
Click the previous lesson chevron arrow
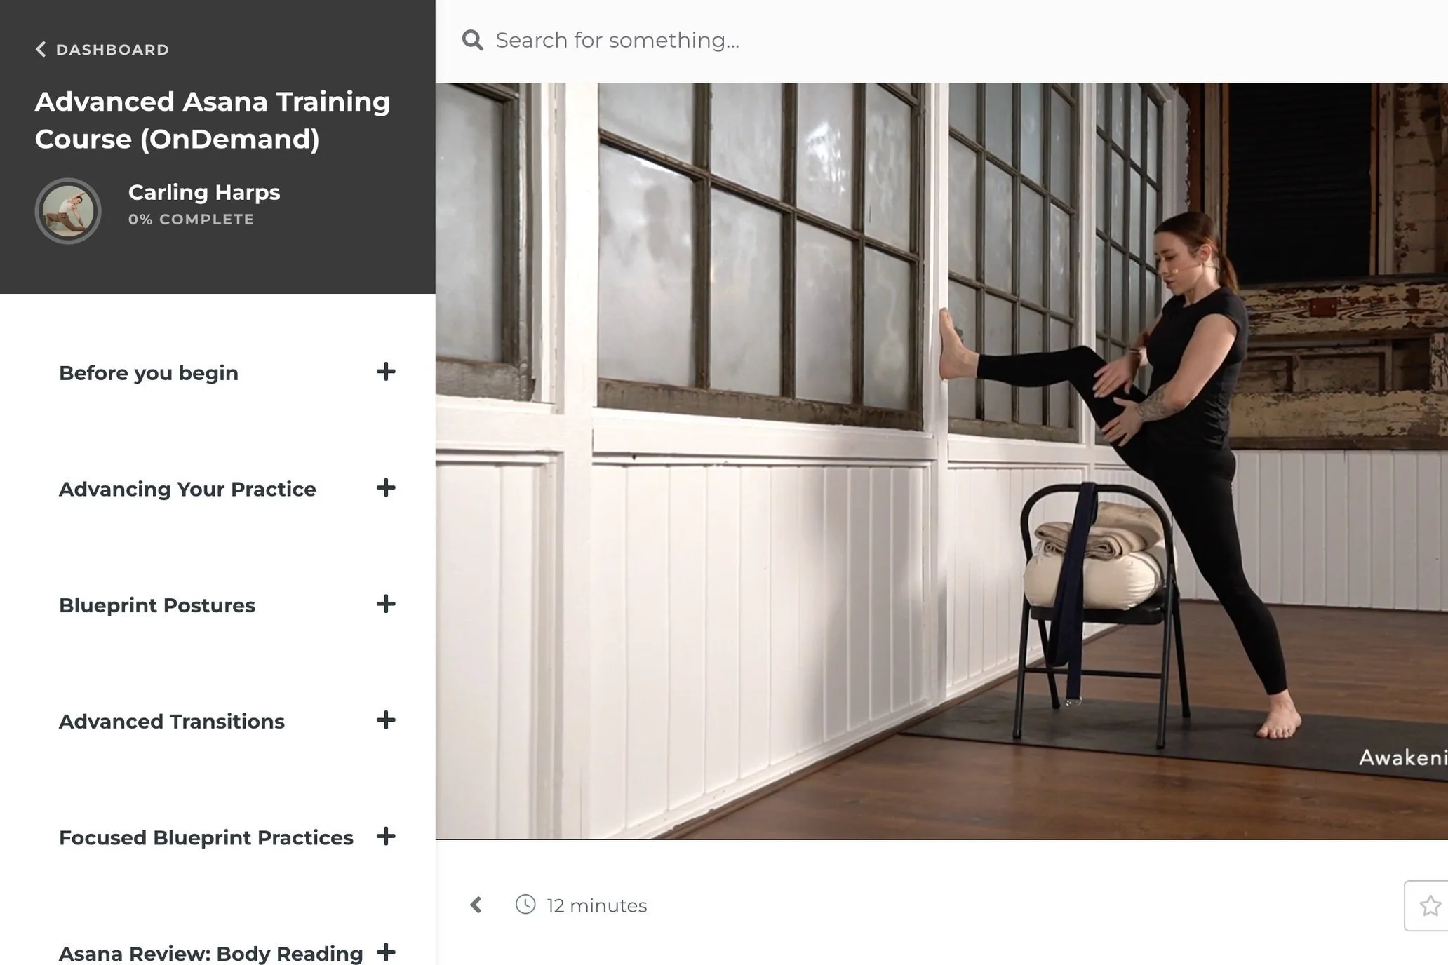[476, 905]
